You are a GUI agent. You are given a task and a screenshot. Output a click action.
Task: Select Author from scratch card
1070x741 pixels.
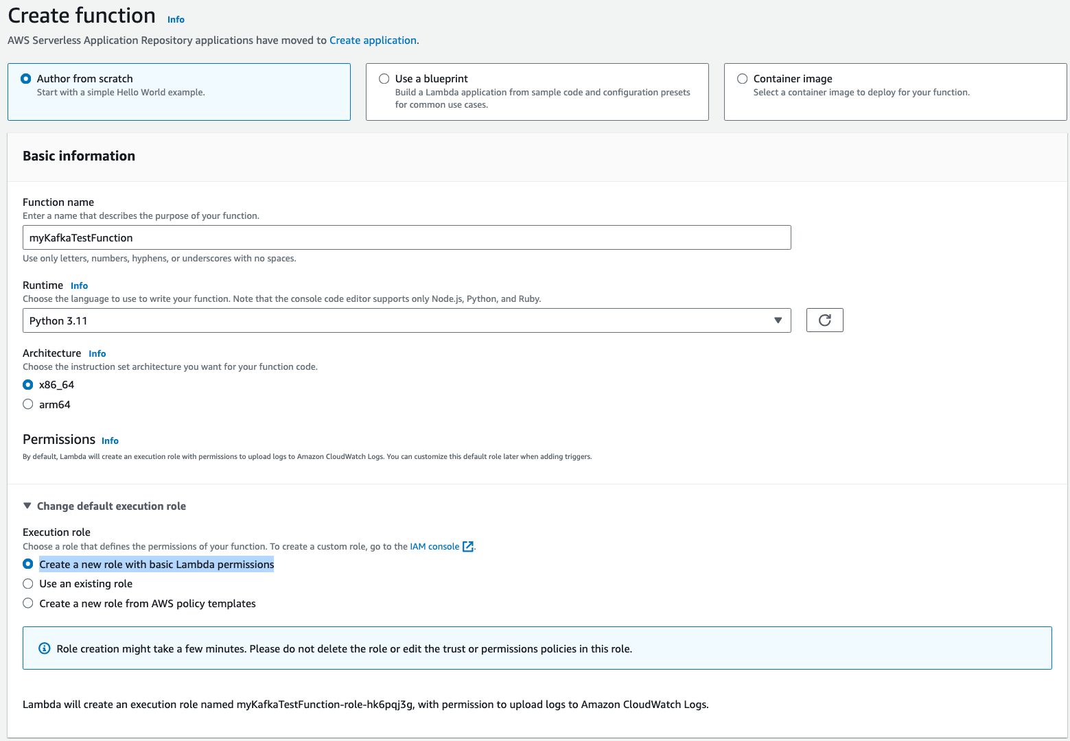(x=25, y=78)
